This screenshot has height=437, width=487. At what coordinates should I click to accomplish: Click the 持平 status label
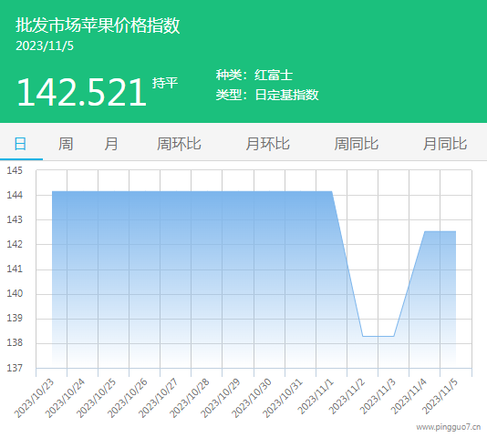[x=165, y=83]
